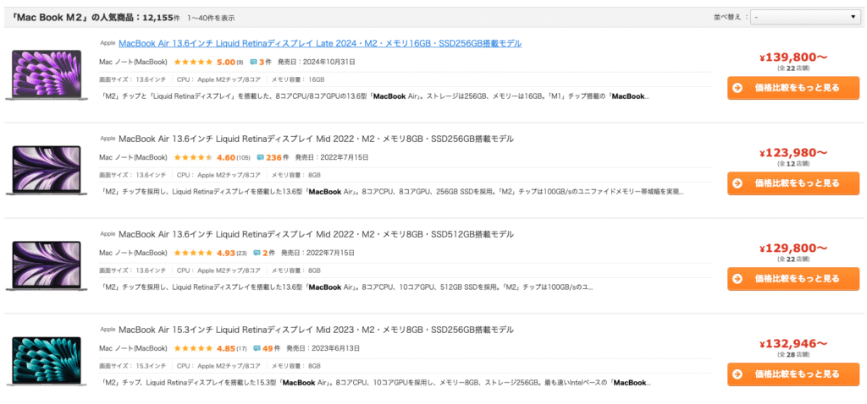Click the arrow icon on ¥139,800 compare button

pos(737,88)
